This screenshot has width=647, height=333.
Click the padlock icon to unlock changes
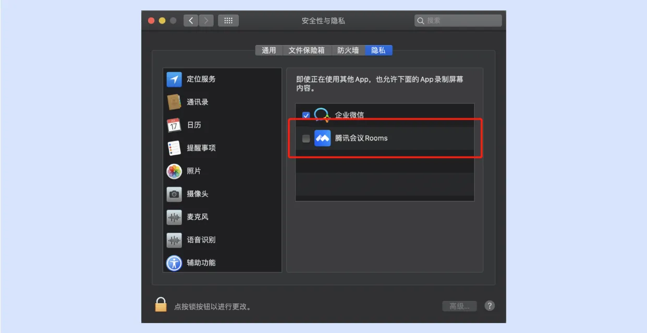161,304
